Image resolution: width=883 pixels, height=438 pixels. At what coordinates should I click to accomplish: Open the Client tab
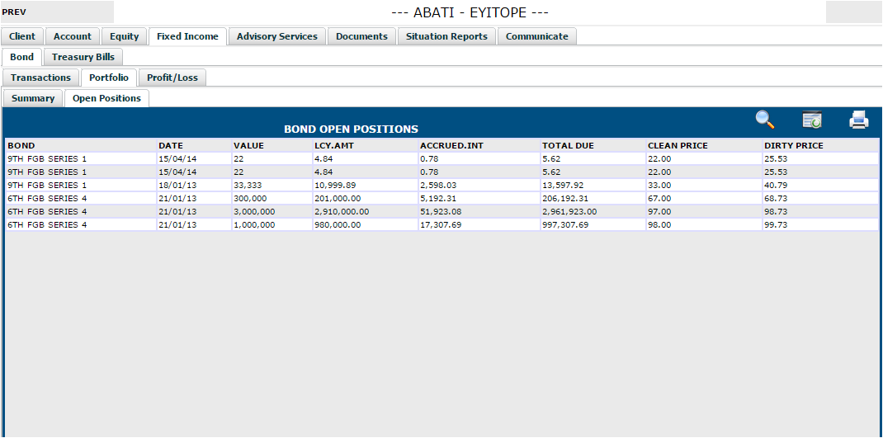[x=22, y=36]
